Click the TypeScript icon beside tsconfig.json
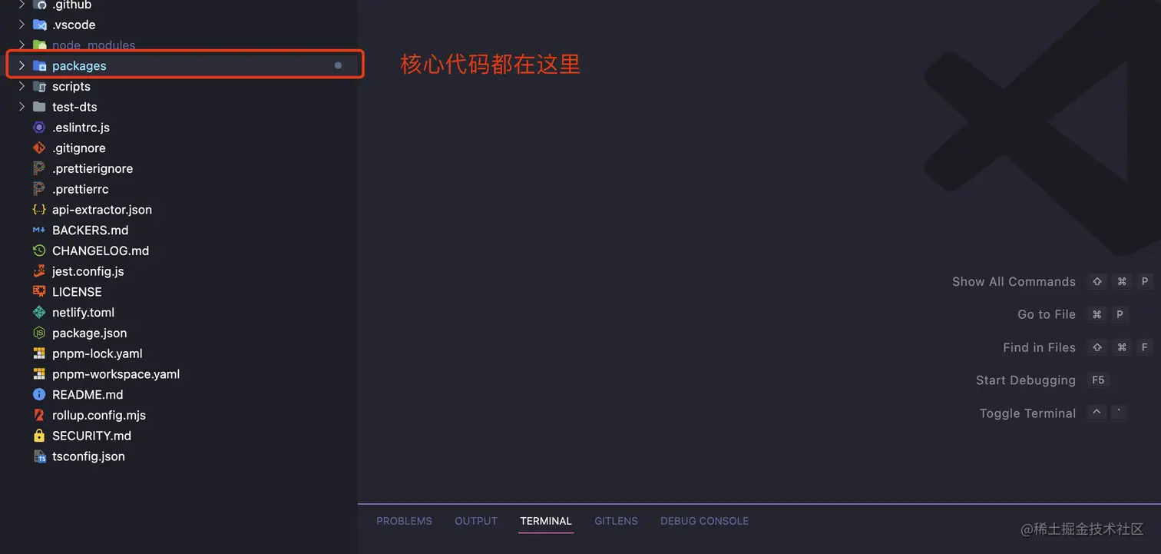 point(39,456)
